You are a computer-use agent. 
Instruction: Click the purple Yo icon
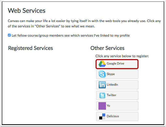(102, 106)
